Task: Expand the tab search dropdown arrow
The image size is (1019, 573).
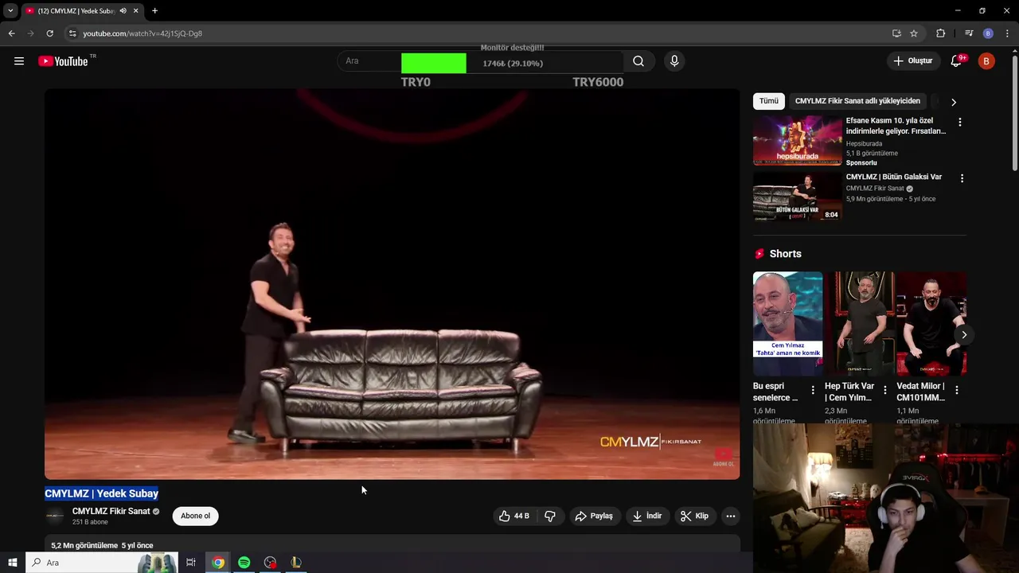Action: [x=10, y=11]
